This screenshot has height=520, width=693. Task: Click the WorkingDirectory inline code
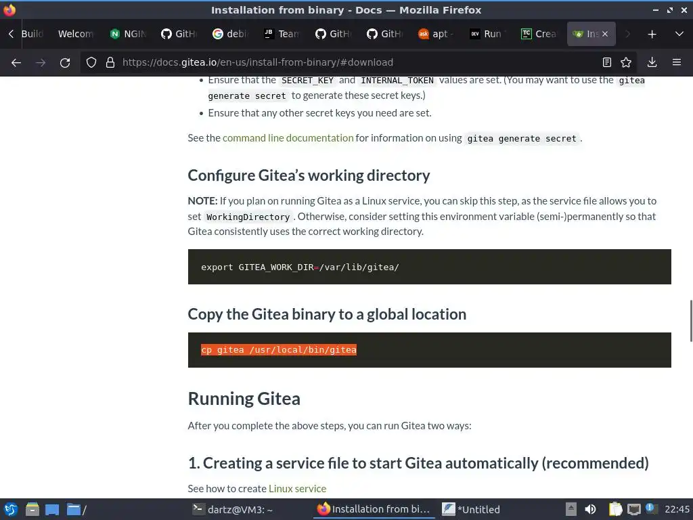(x=248, y=217)
